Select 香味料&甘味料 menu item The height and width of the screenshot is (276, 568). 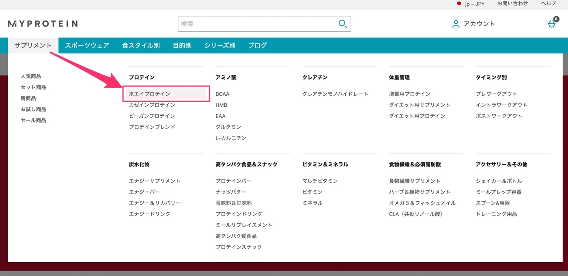click(234, 203)
